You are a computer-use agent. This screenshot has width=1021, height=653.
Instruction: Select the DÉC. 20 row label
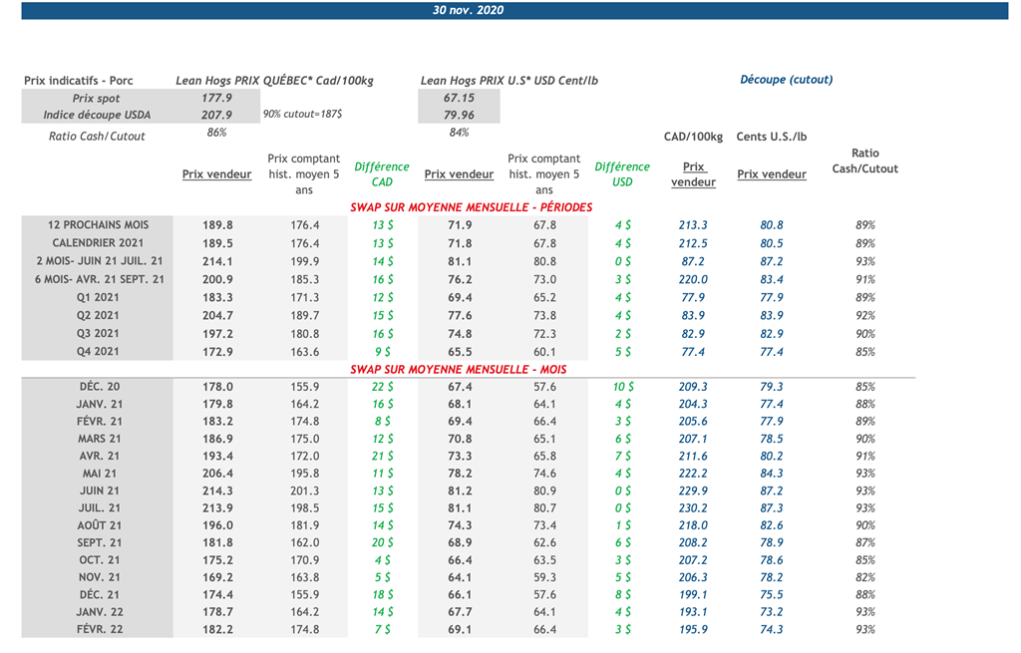(x=99, y=387)
